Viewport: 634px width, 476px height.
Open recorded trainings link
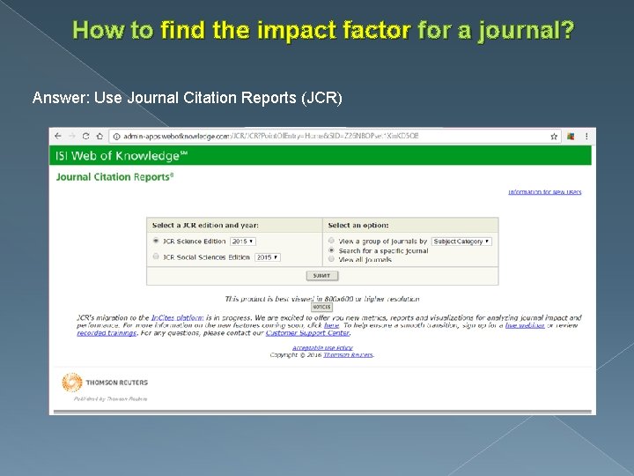(x=107, y=332)
